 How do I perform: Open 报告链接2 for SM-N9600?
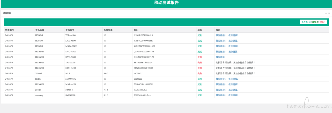(233, 95)
